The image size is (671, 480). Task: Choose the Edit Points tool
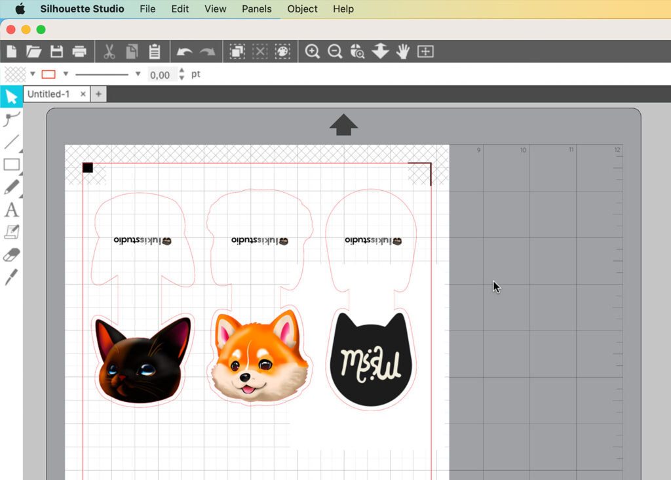[11, 119]
